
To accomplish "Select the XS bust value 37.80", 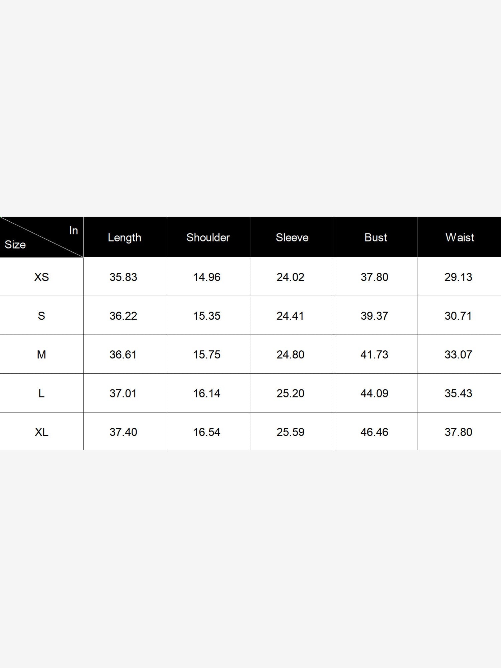I will 374,277.
